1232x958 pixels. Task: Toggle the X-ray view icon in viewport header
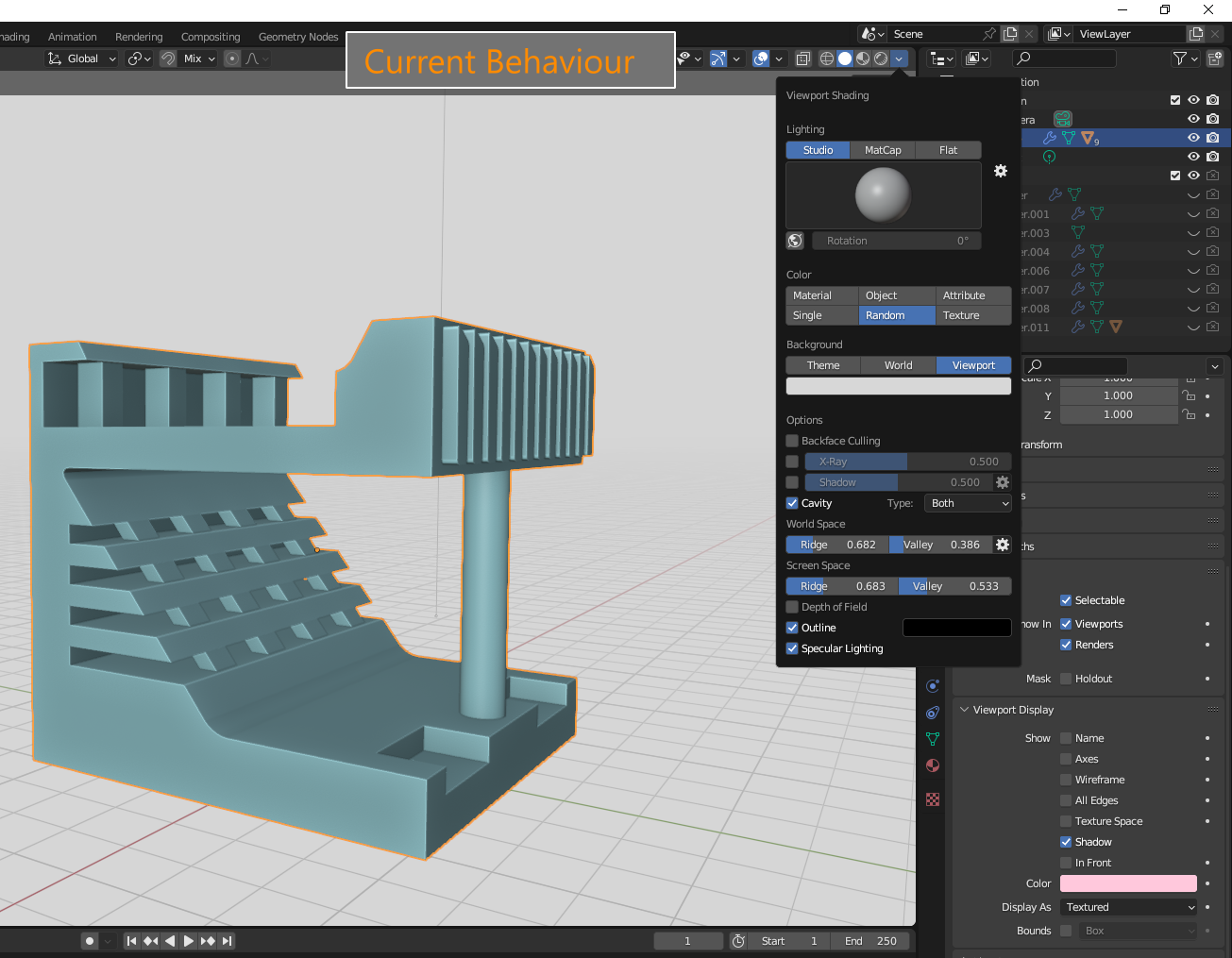802,59
